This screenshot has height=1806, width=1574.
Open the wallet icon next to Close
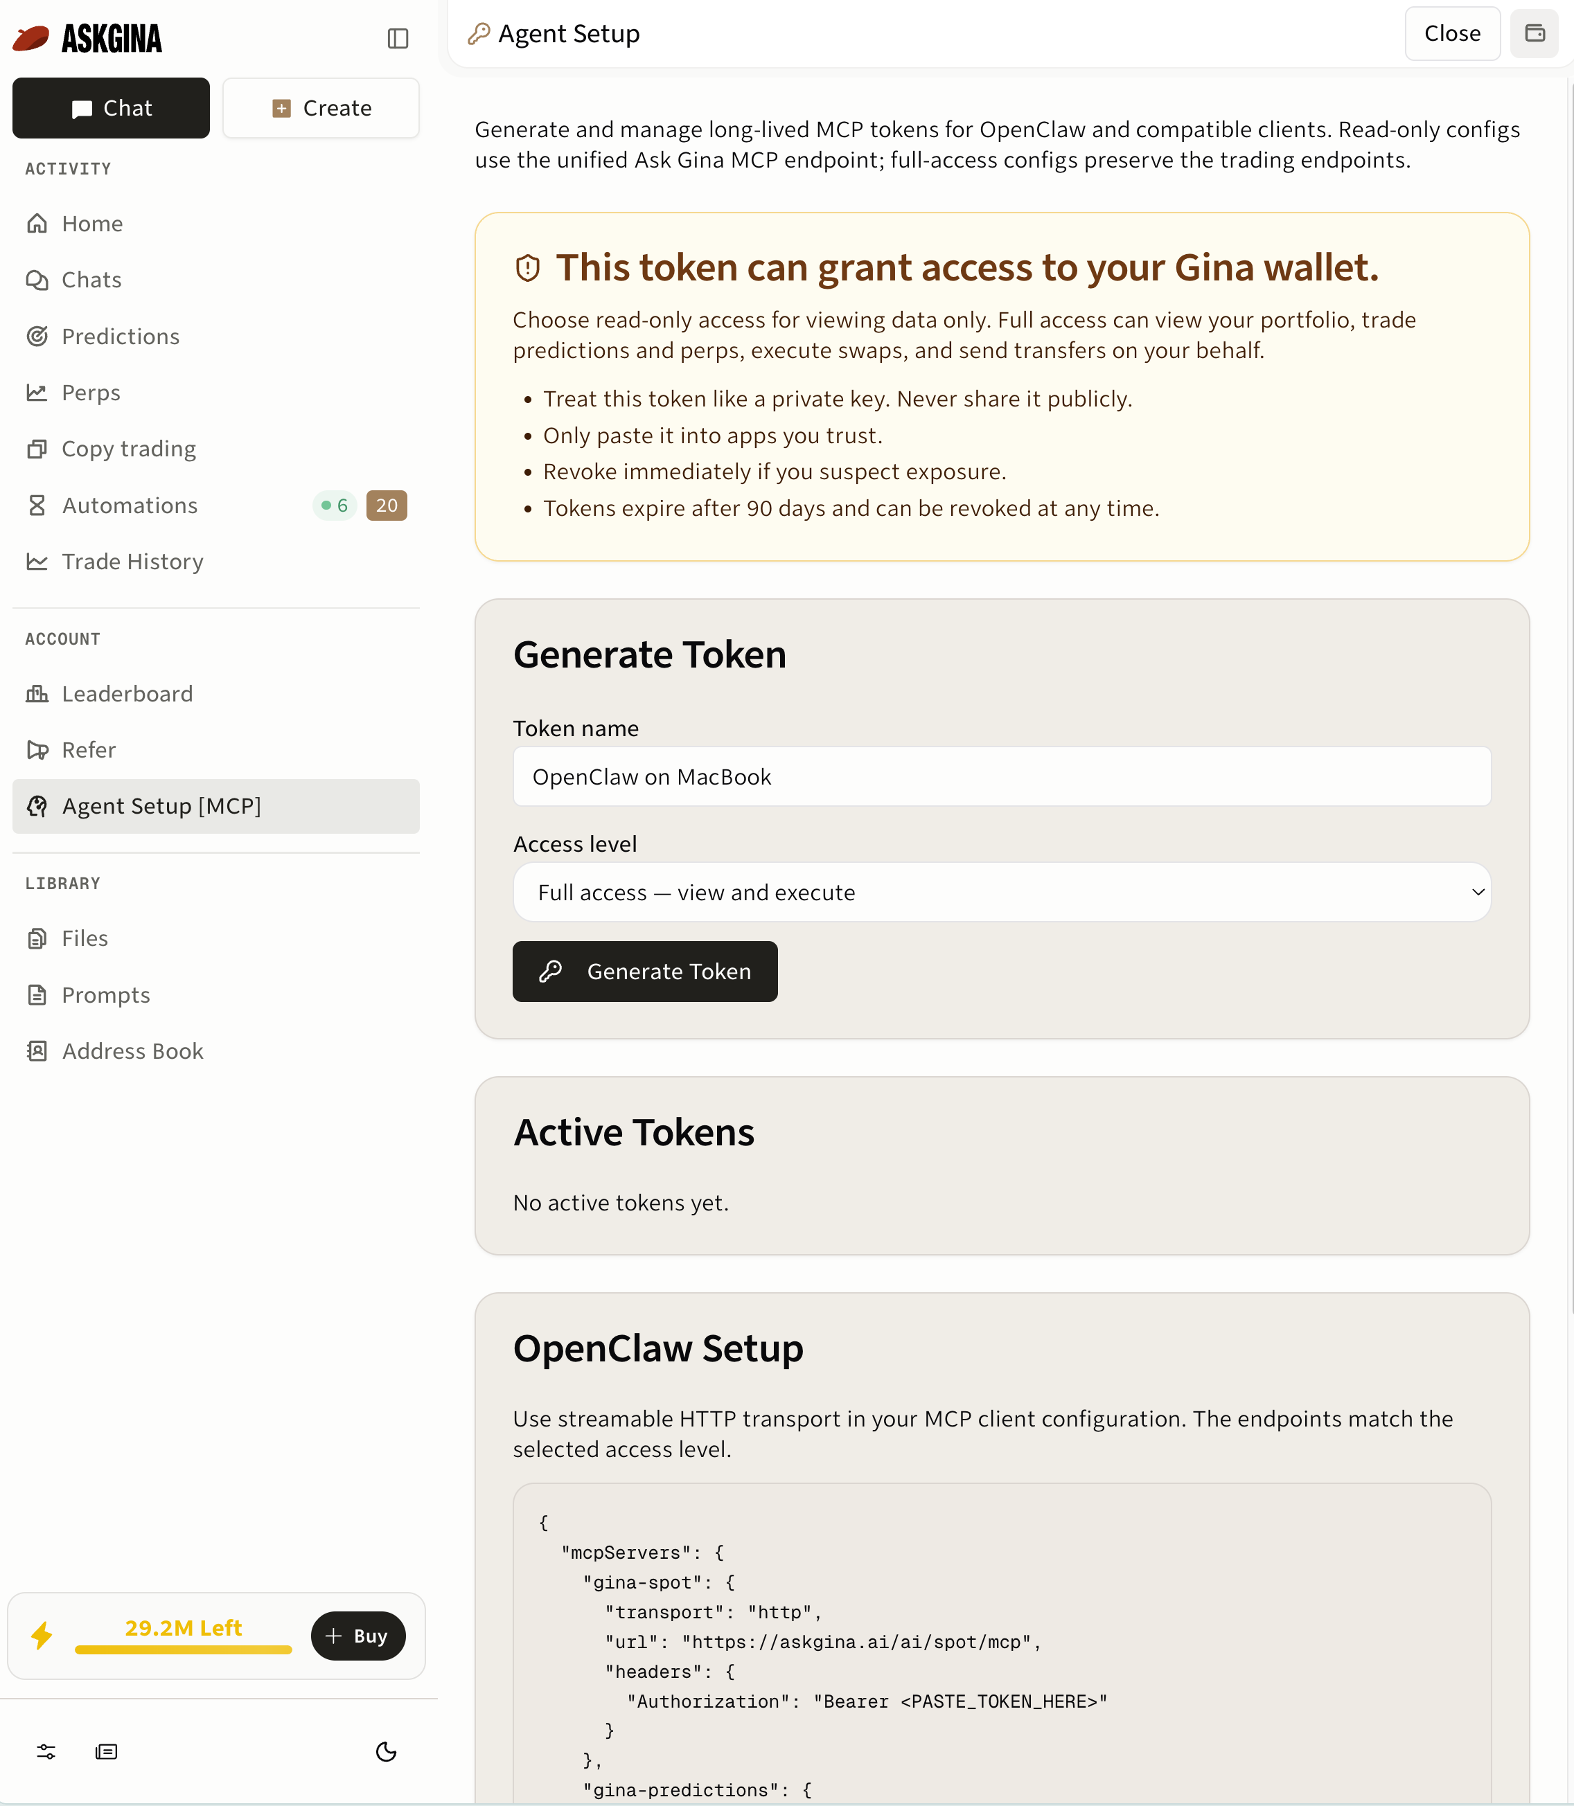tap(1535, 33)
